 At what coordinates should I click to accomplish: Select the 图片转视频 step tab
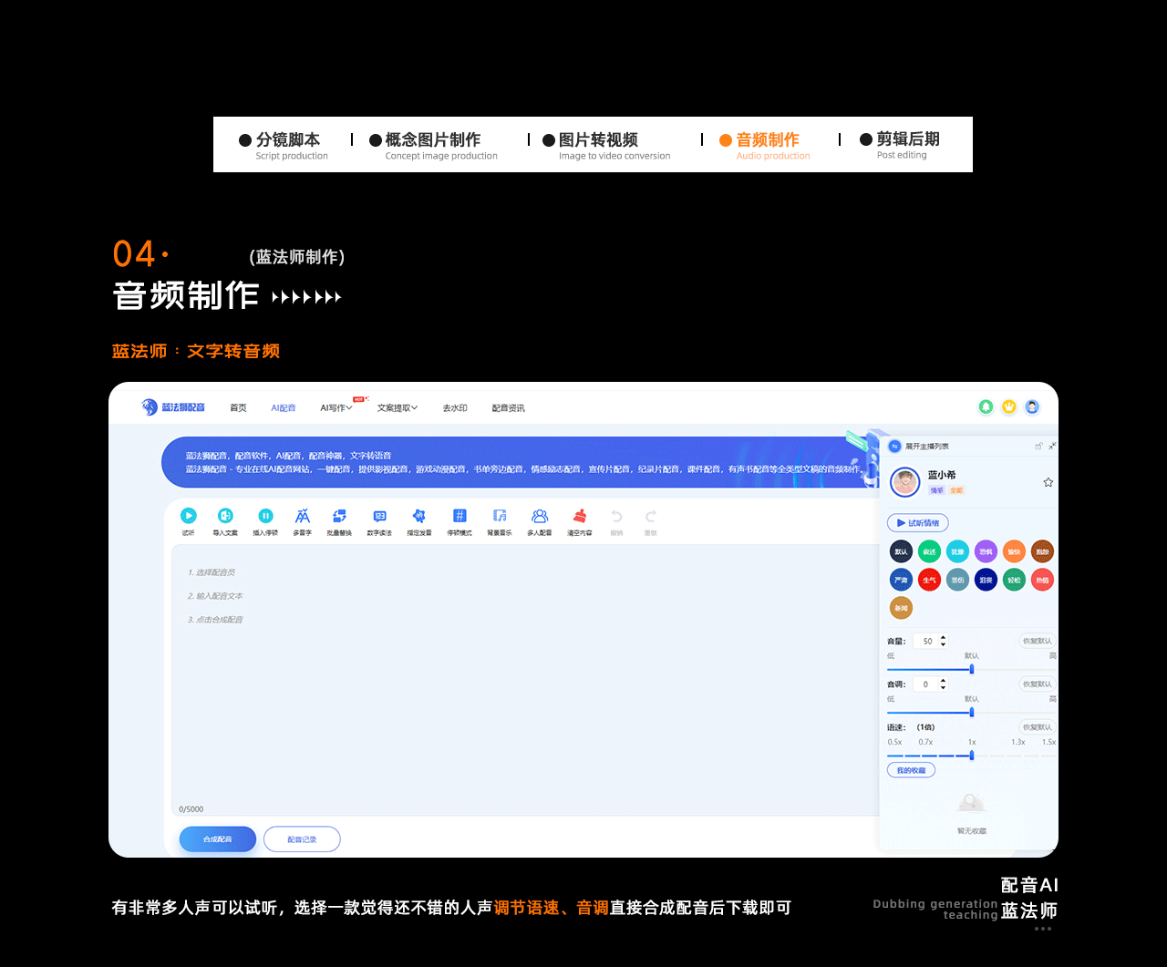pyautogui.click(x=606, y=144)
